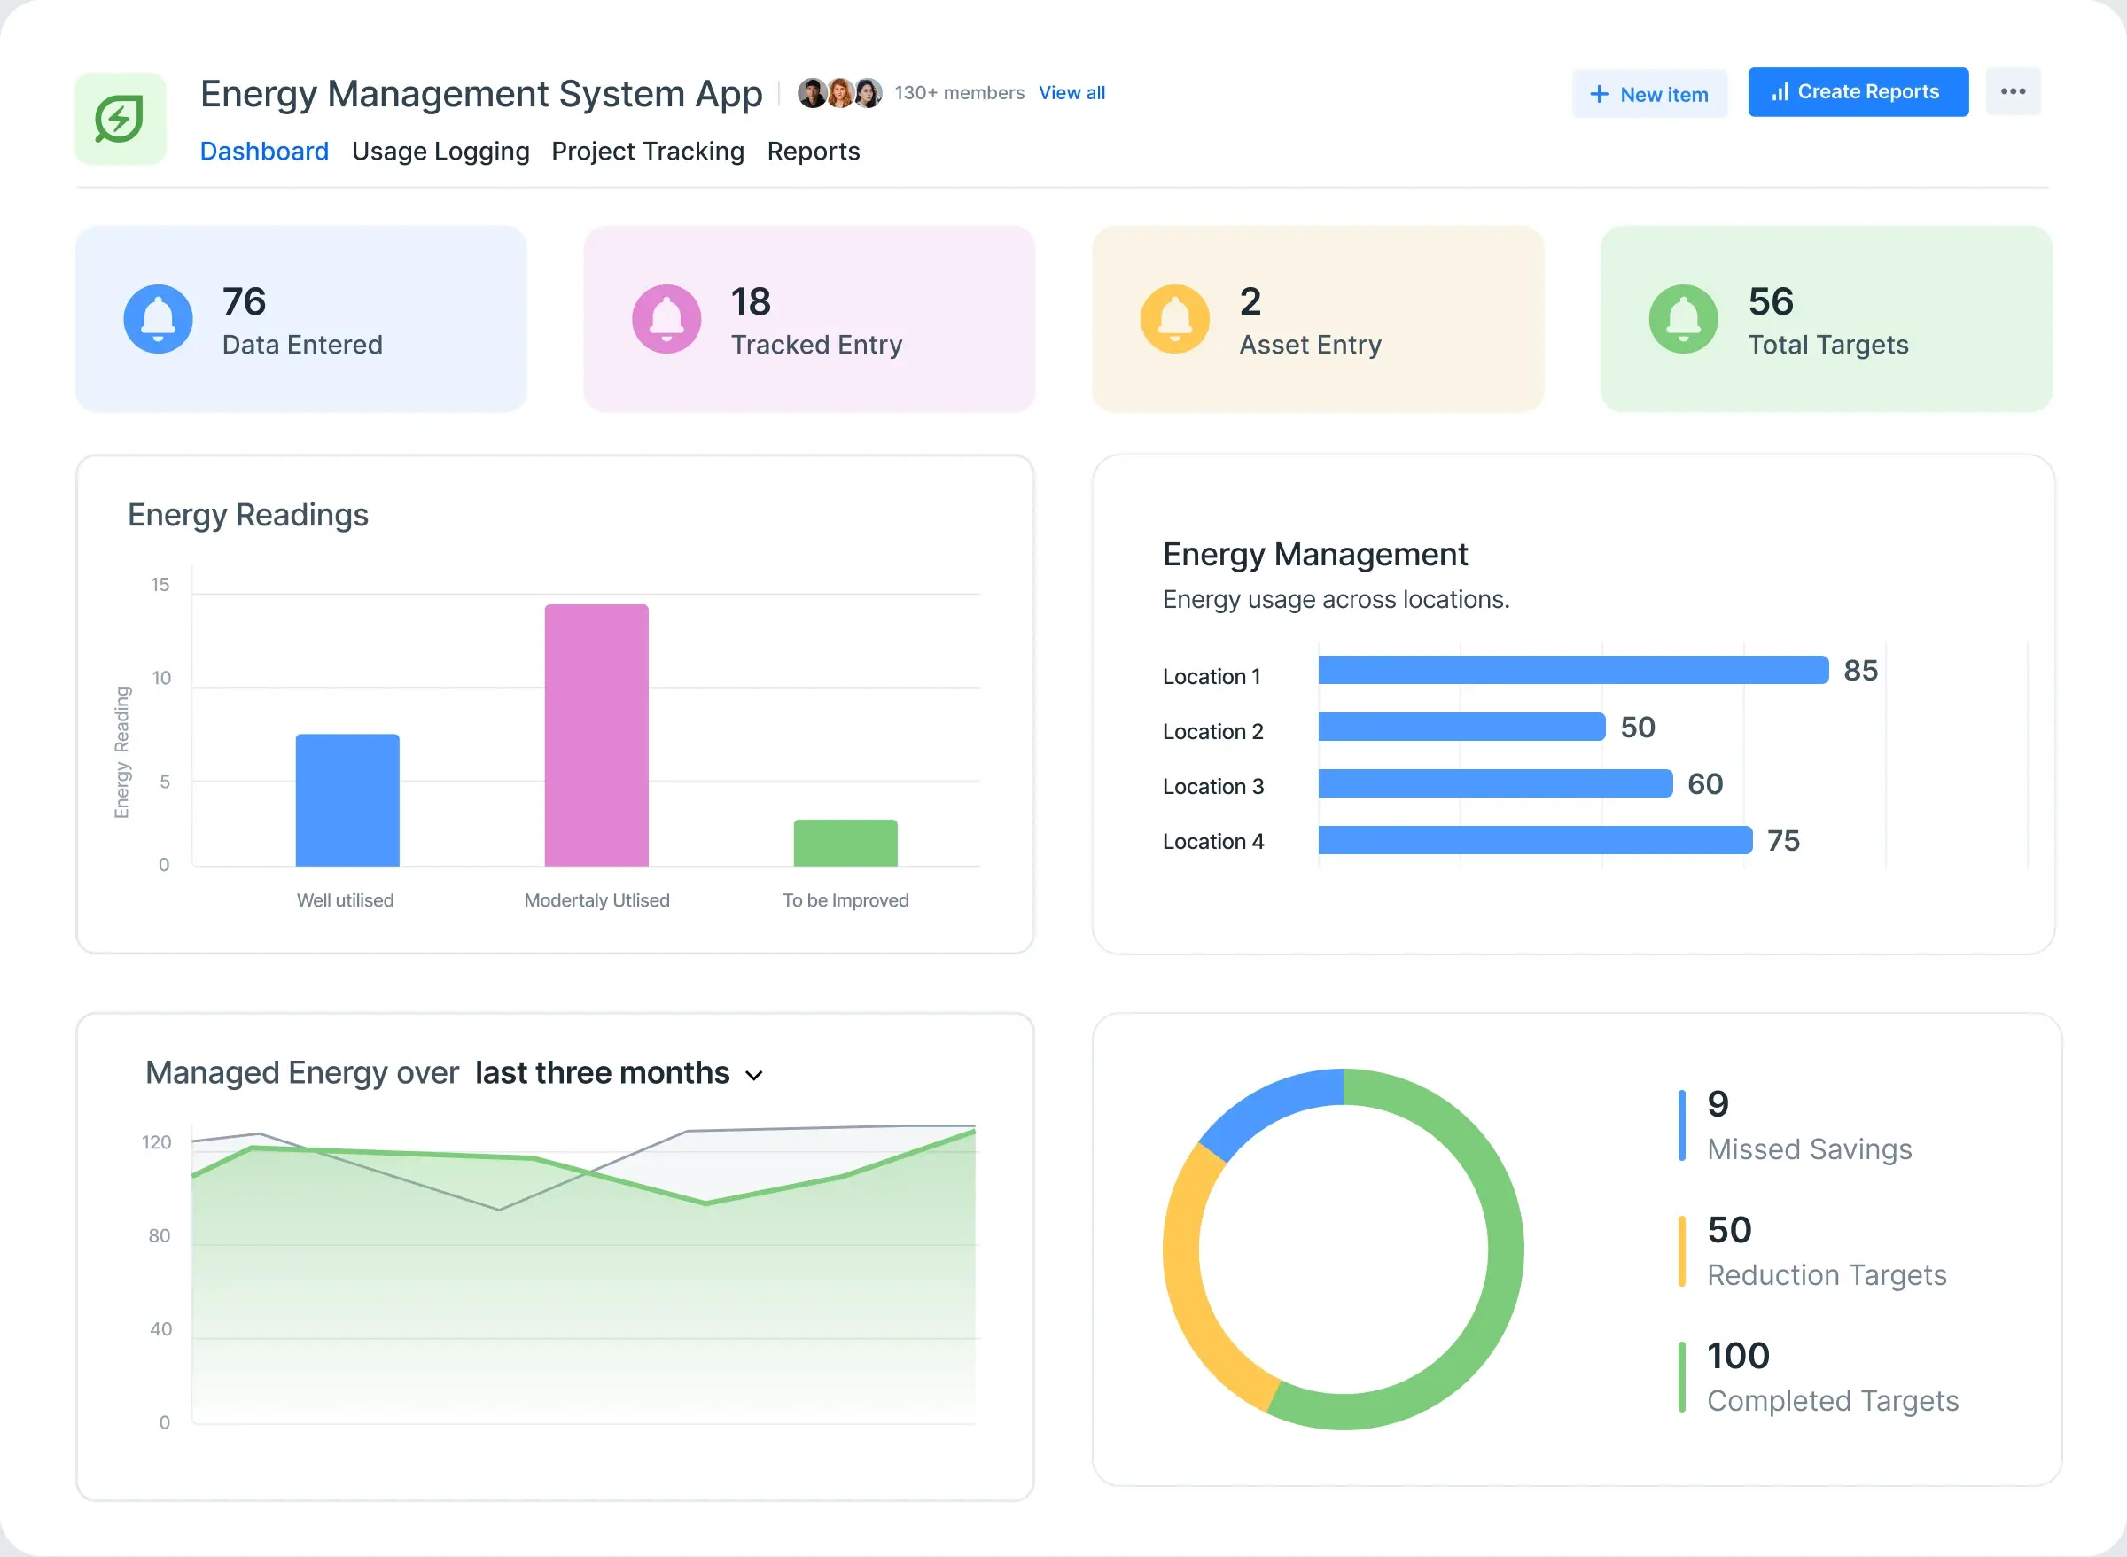
Task: Click the yellow bell icon for Asset Entry
Action: (1174, 320)
